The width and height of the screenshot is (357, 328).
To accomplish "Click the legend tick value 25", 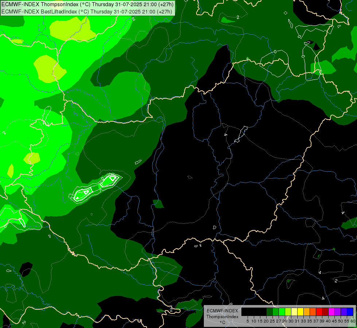I will pyautogui.click(x=272, y=321).
